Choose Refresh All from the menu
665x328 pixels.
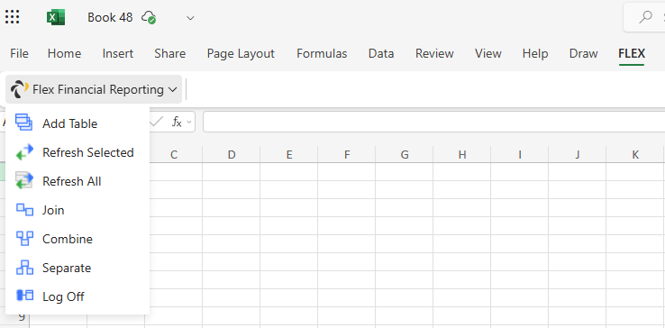point(77,181)
